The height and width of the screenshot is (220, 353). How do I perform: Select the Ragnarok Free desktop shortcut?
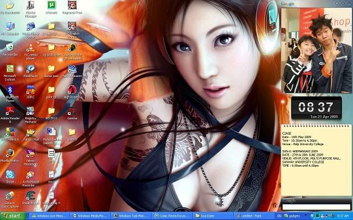72,7
